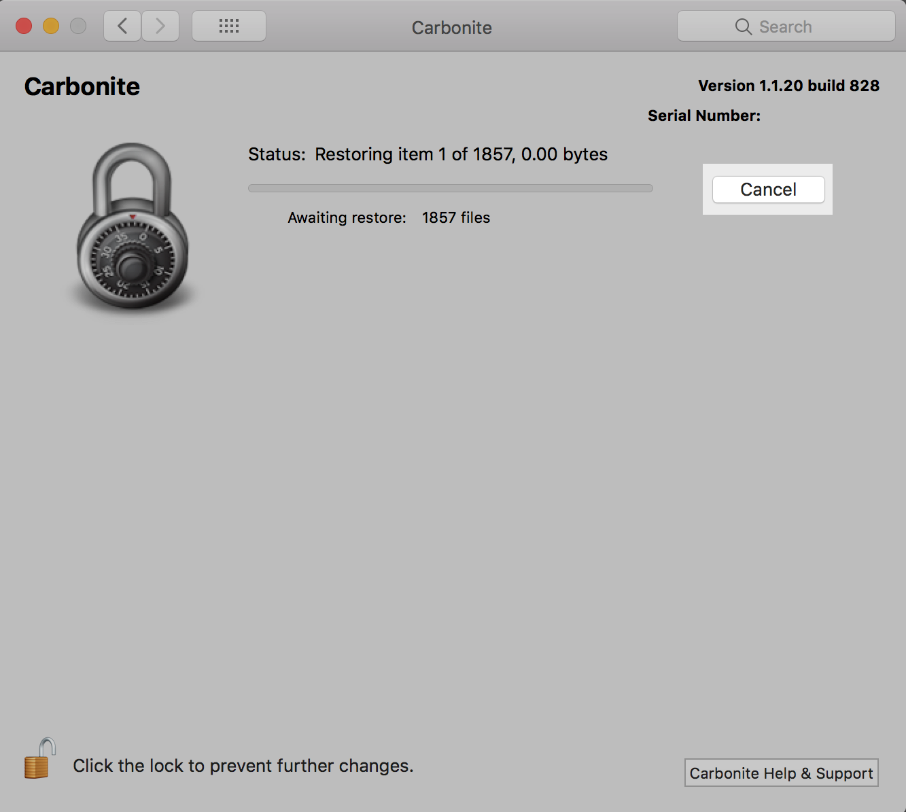Viewport: 906px width, 812px height.
Task: Click the large combination lock image
Action: 132,227
